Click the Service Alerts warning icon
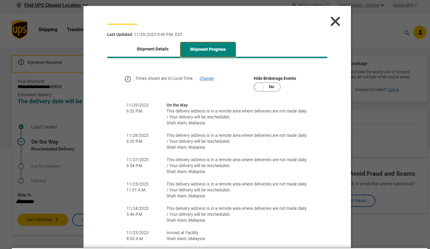Screen dimensions: 430x249 click(x=294, y=5)
